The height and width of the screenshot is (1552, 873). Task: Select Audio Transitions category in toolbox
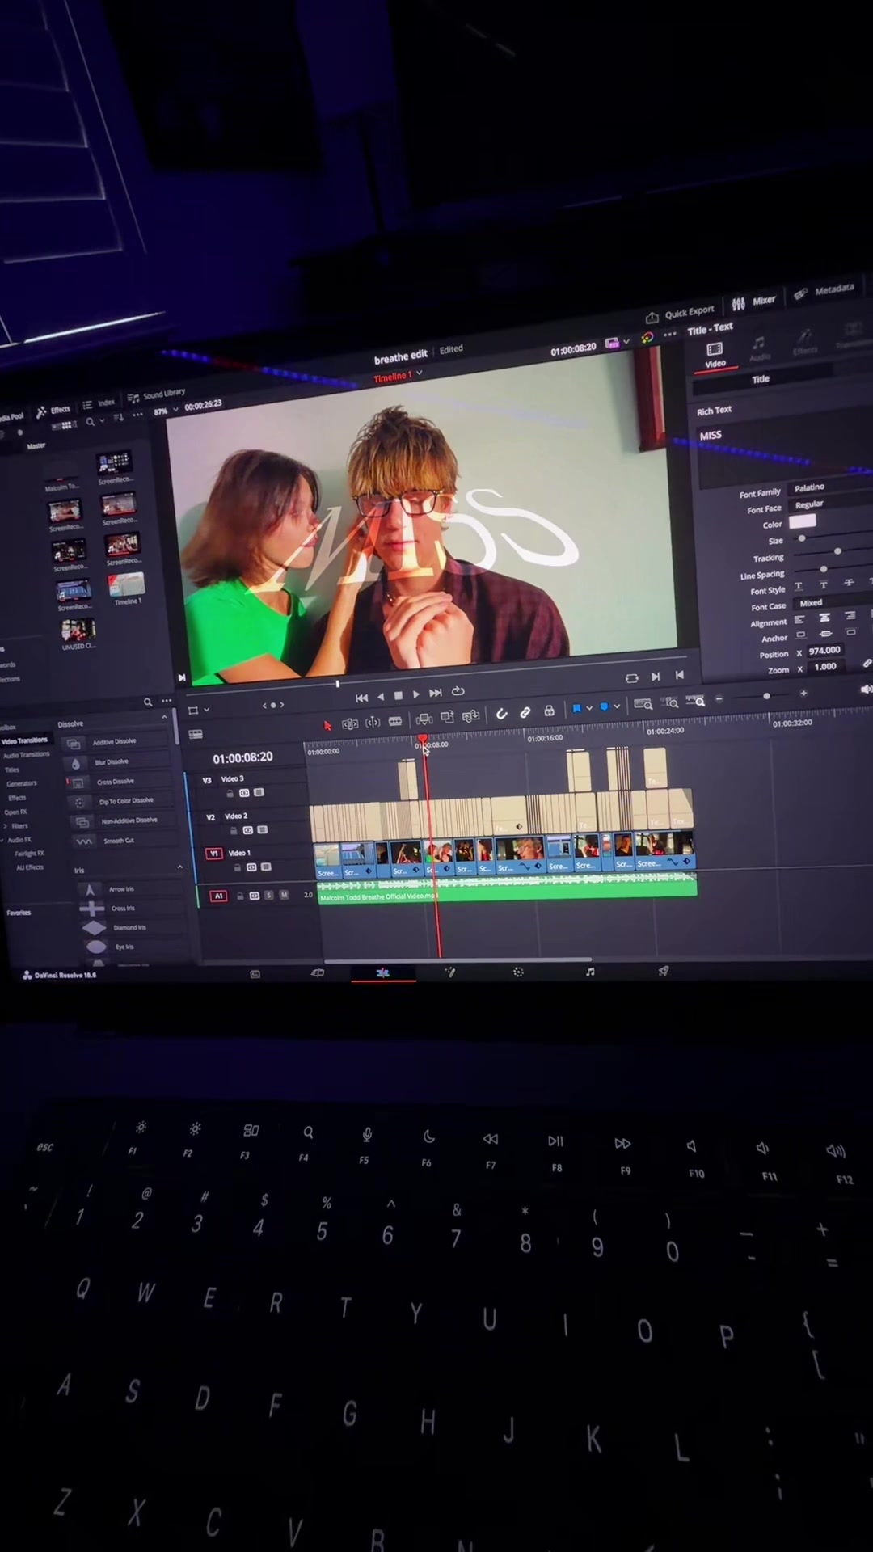27,755
